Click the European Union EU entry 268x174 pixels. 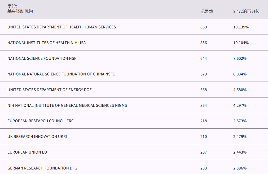coord(27,152)
